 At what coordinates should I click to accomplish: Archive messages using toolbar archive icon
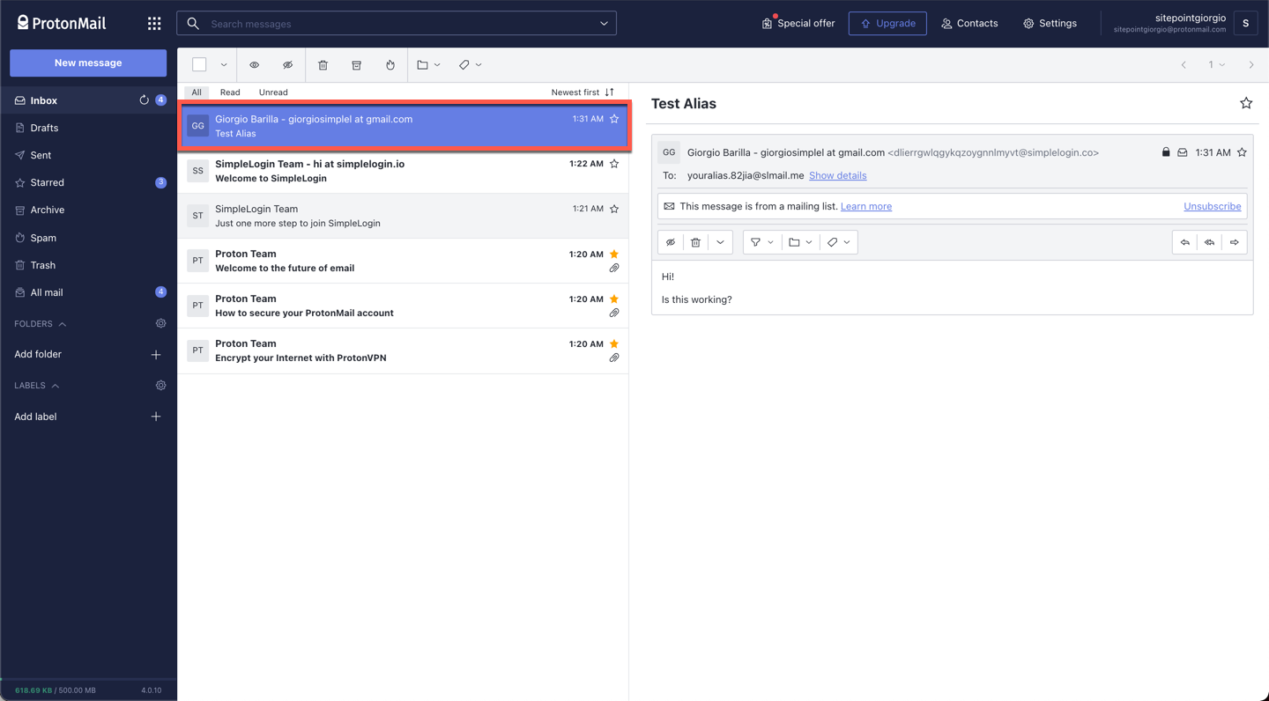coord(356,65)
